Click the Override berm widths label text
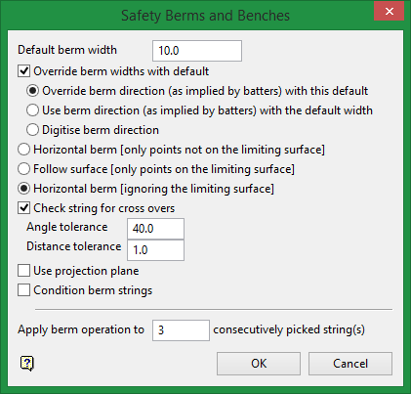Image resolution: width=411 pixels, height=394 pixels. click(121, 71)
